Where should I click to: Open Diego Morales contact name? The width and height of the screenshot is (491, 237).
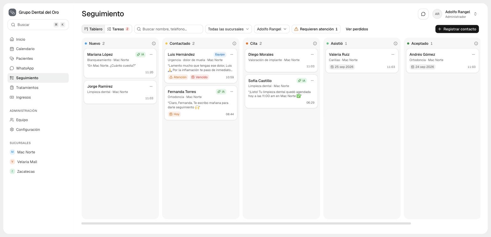261,54
